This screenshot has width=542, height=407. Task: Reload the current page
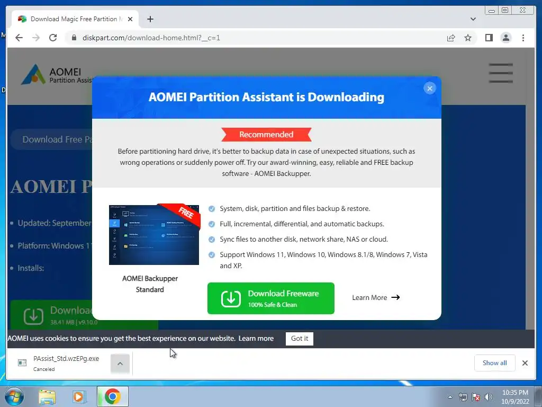coord(53,38)
